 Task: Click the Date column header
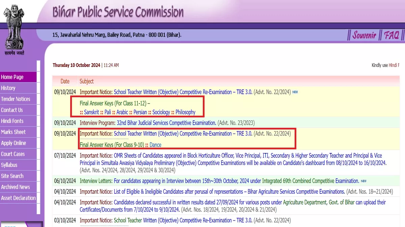pos(65,81)
